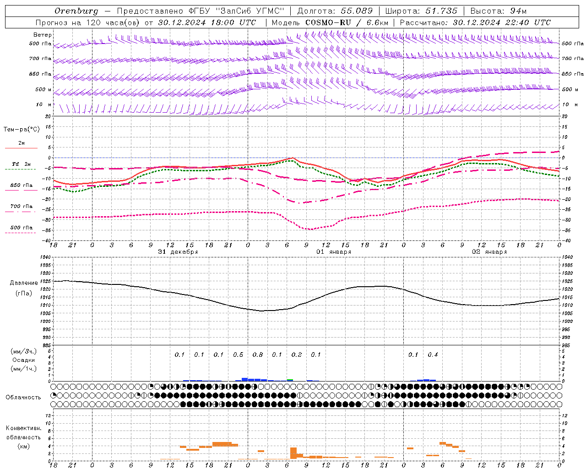Viewport: 586px width, 469px height.
Task: Click the "Рассчитано: 30.12.2024 22:40 UTC" text
Action: pos(475,22)
